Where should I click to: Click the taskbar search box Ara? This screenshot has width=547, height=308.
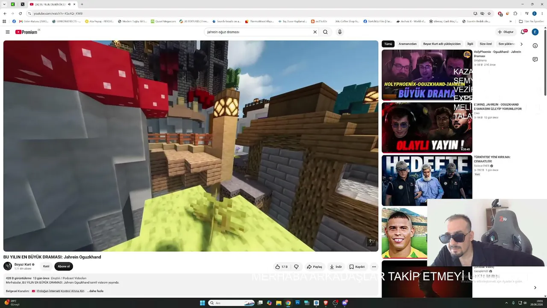pos(232,303)
